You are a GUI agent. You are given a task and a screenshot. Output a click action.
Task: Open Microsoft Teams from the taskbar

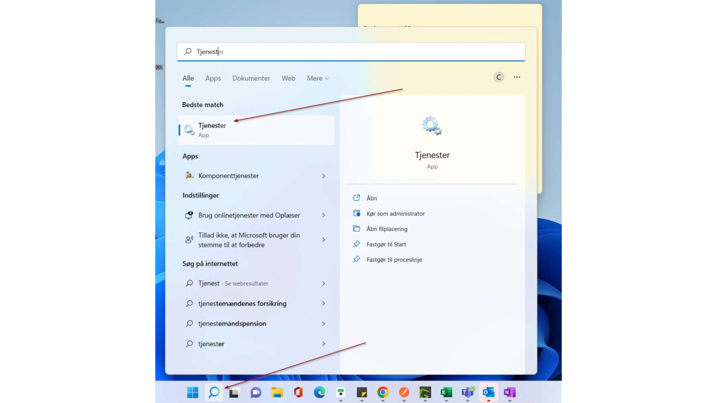[467, 392]
